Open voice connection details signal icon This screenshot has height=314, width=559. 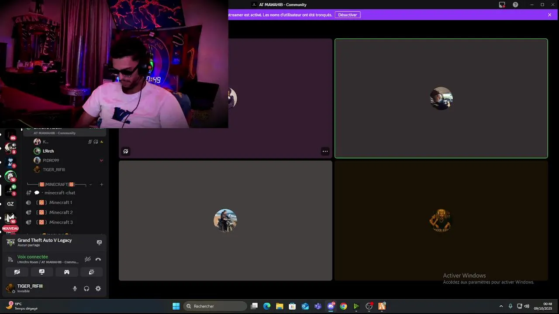point(10,259)
